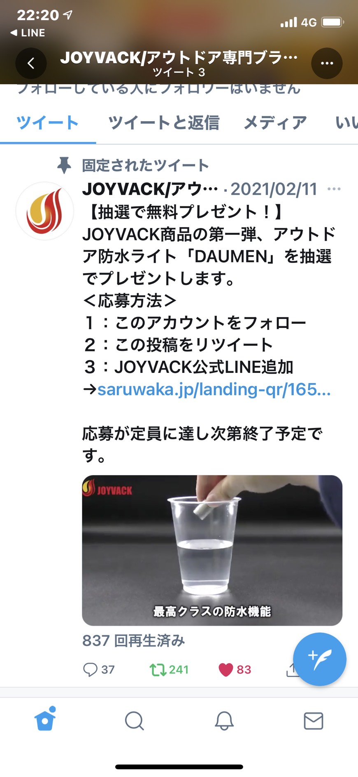Open the Messages envelope tab

[314, 720]
